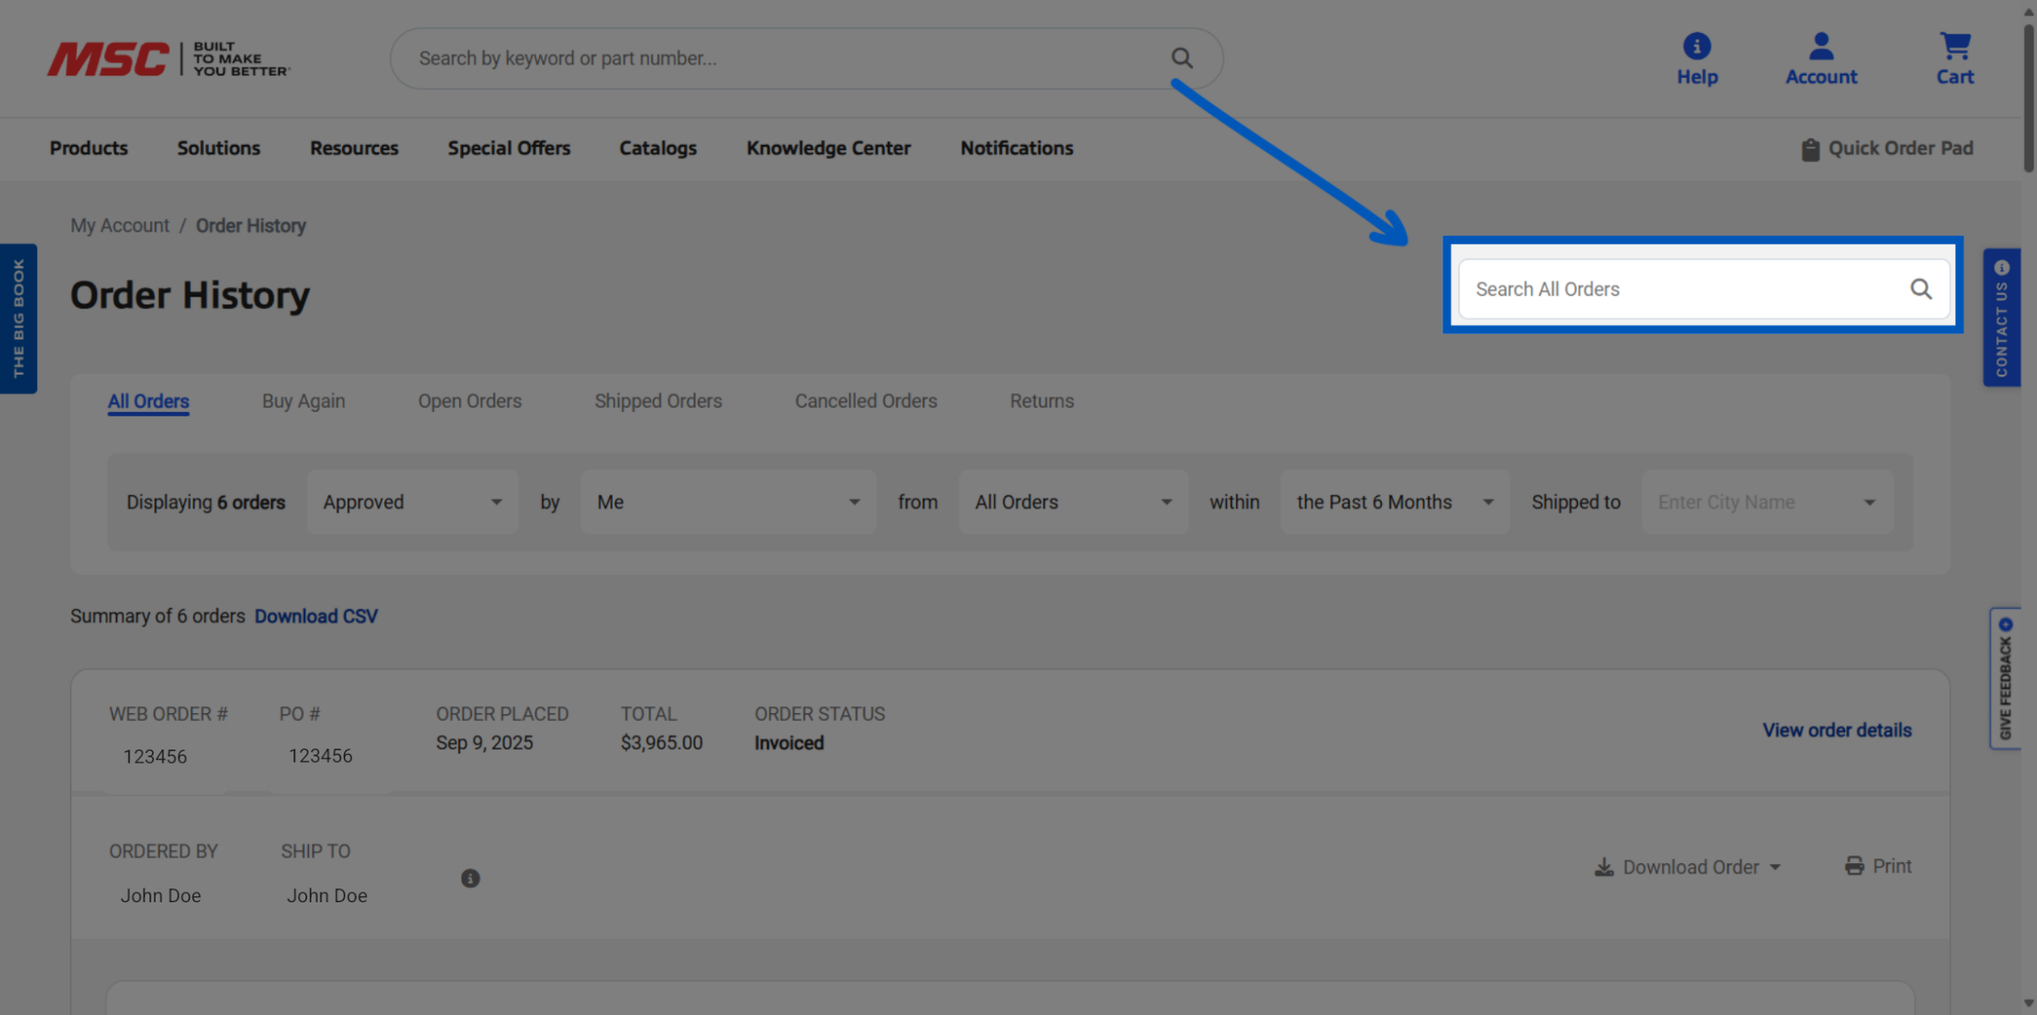The image size is (2037, 1015).
Task: Open the 'the Past 6 Months' dropdown
Action: (x=1395, y=502)
